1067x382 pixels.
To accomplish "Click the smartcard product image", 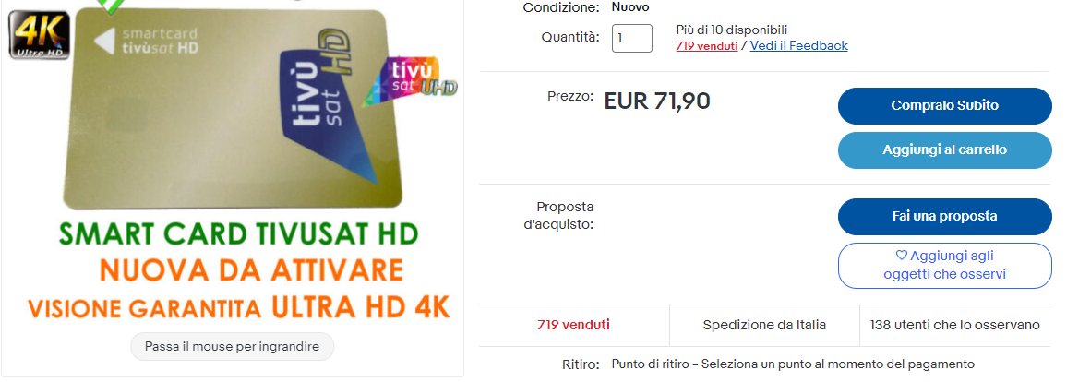I will pyautogui.click(x=232, y=109).
